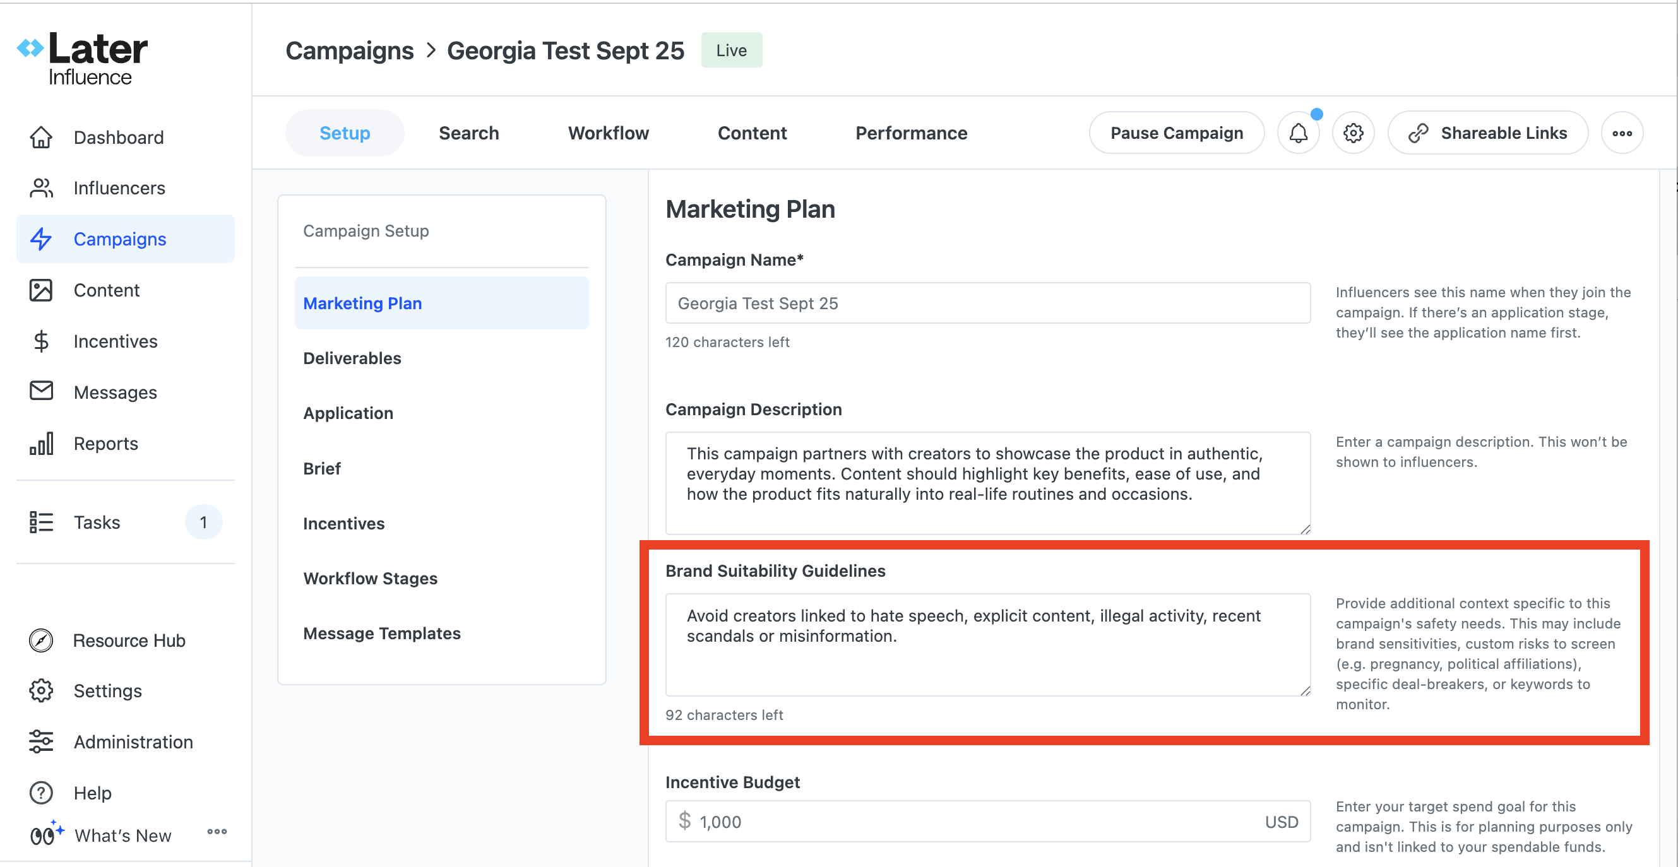Click the Pause Campaign button
Image resolution: width=1678 pixels, height=867 pixels.
coord(1175,133)
